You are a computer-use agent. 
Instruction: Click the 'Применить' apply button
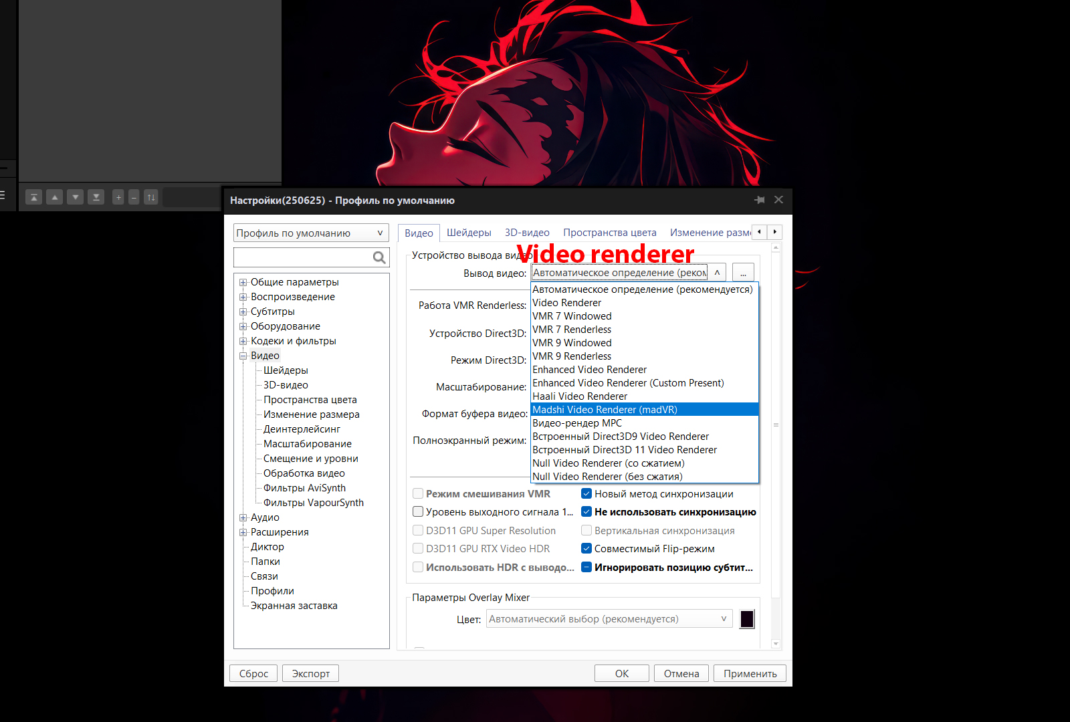pyautogui.click(x=750, y=673)
